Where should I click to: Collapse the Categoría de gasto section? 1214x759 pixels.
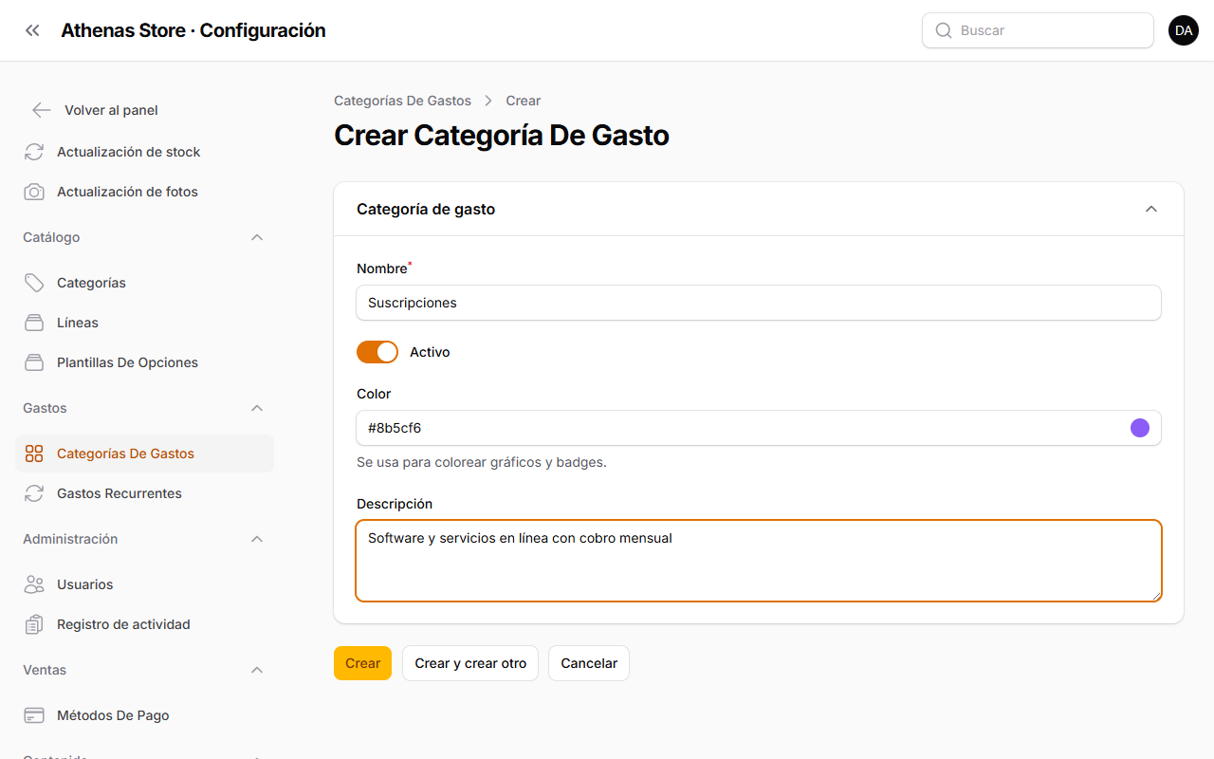[1151, 209]
